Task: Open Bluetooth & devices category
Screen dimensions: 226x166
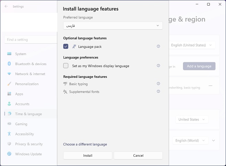Action: click(x=31, y=64)
